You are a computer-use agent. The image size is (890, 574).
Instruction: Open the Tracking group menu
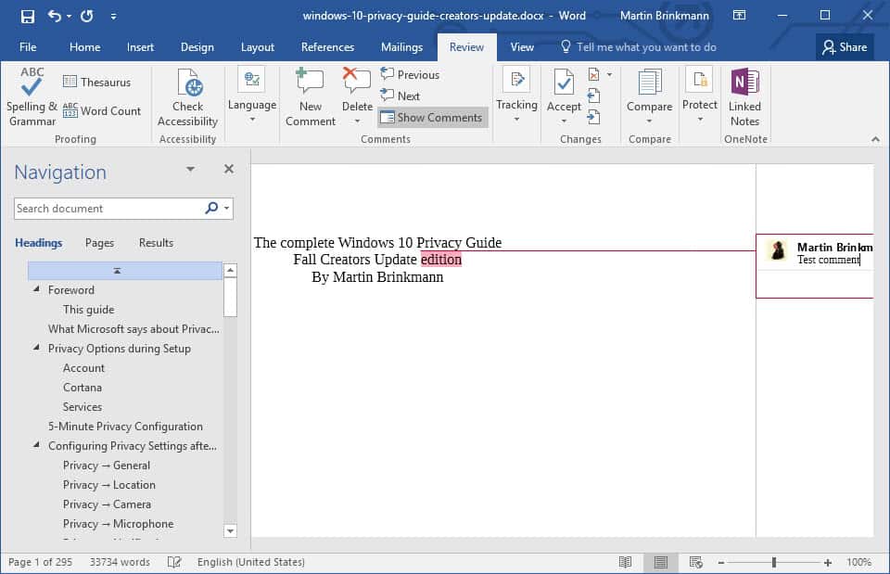(x=516, y=96)
